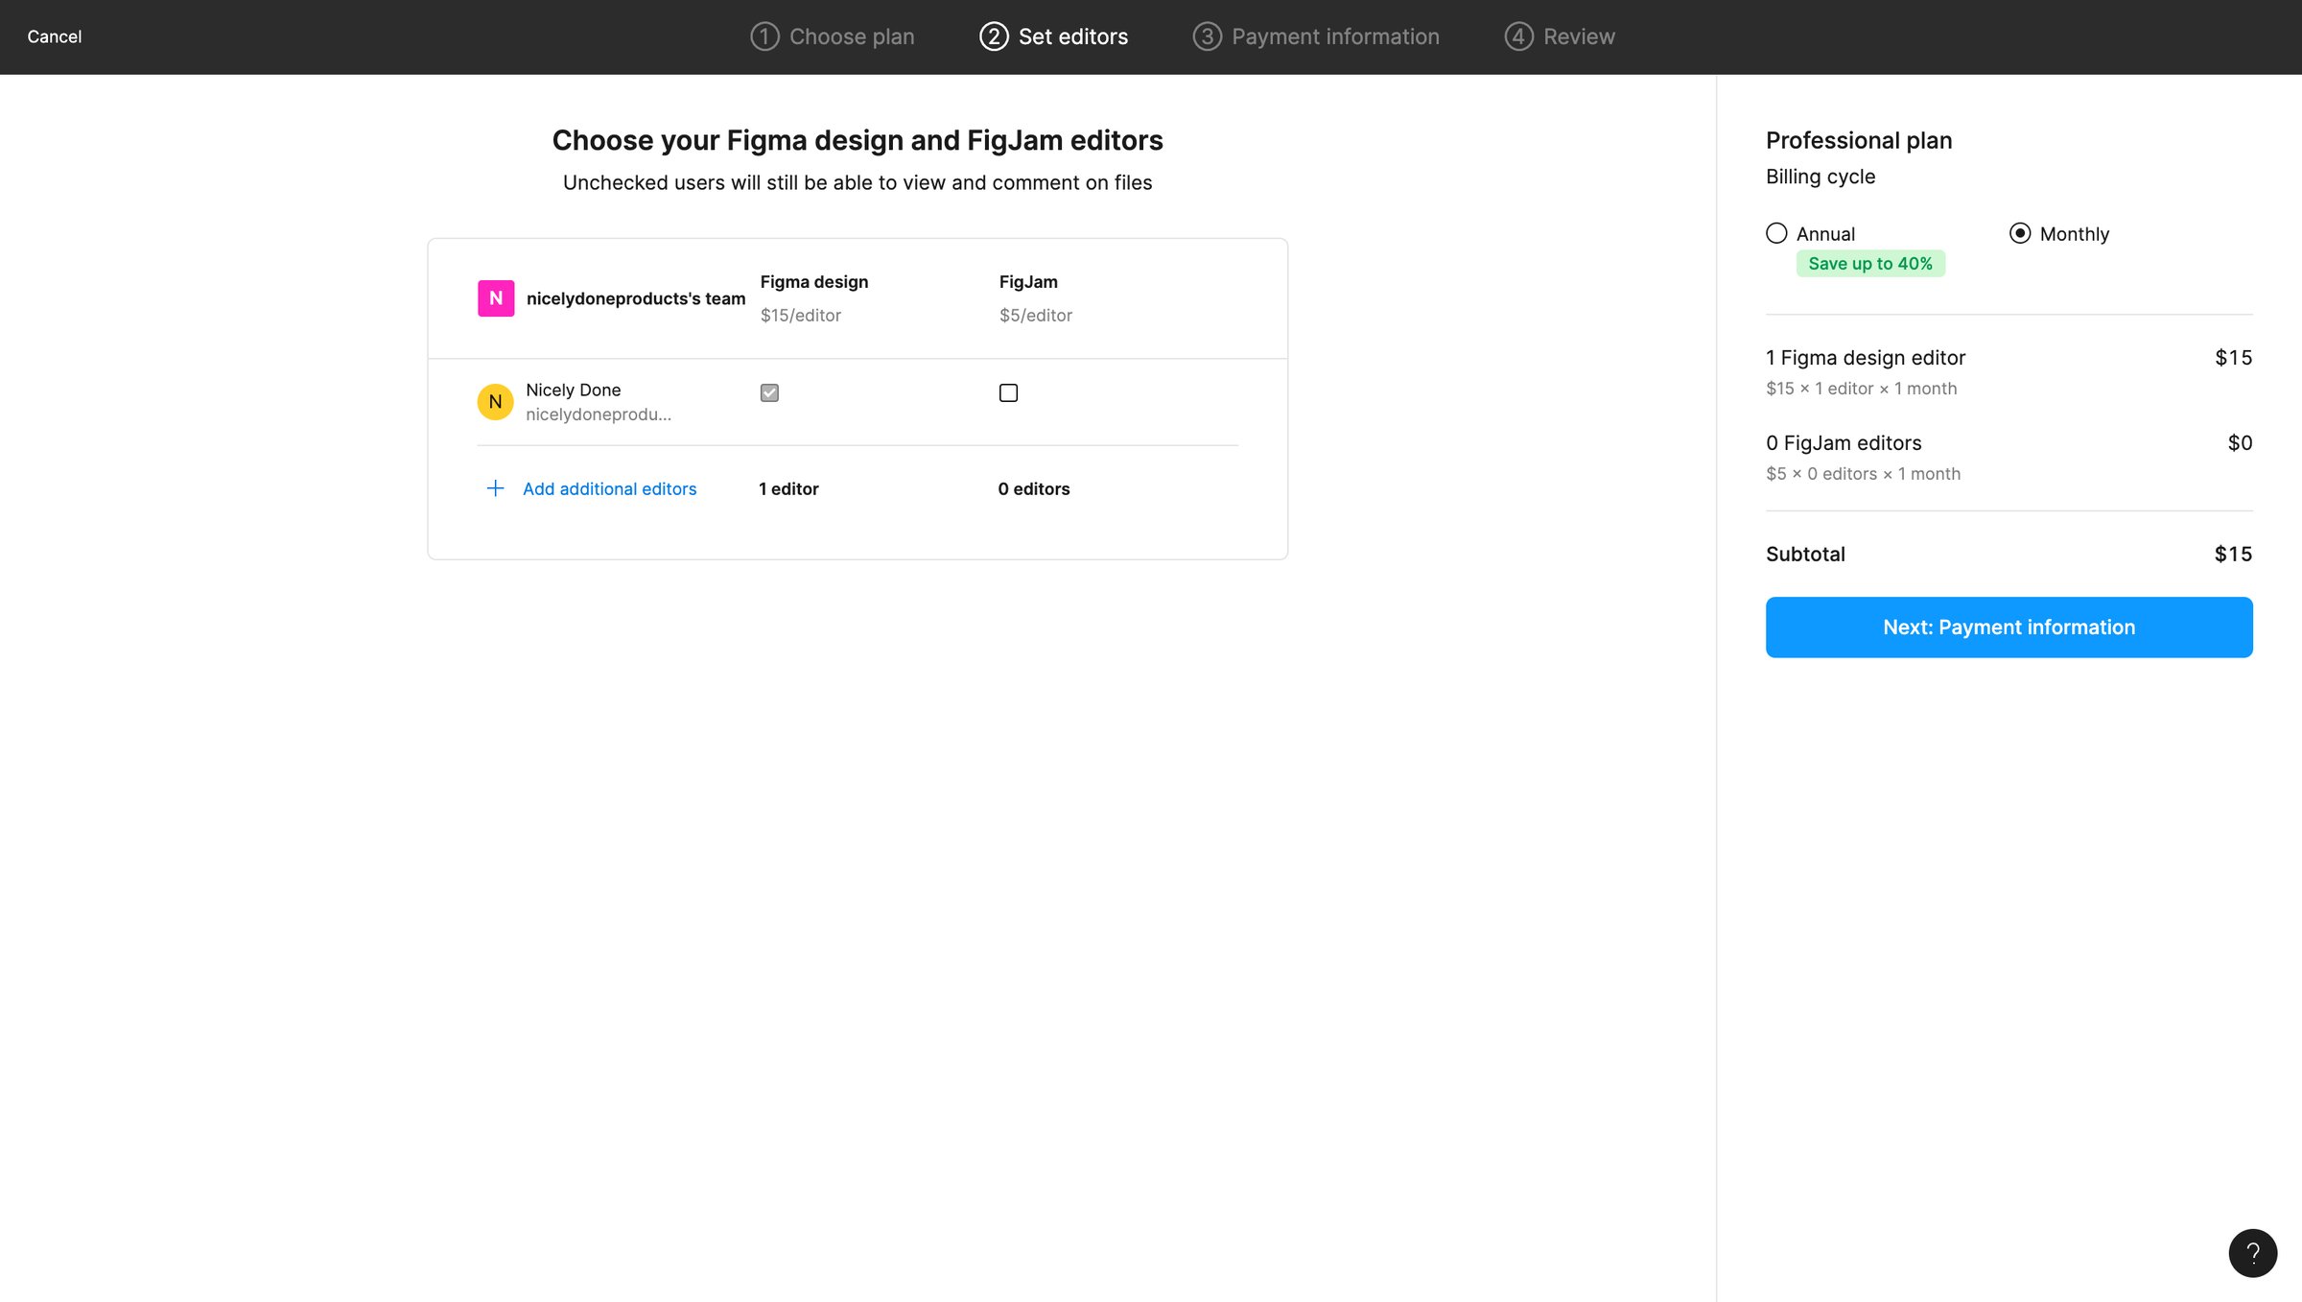Click the Billing cycle label
The width and height of the screenshot is (2302, 1302).
pyautogui.click(x=1820, y=177)
